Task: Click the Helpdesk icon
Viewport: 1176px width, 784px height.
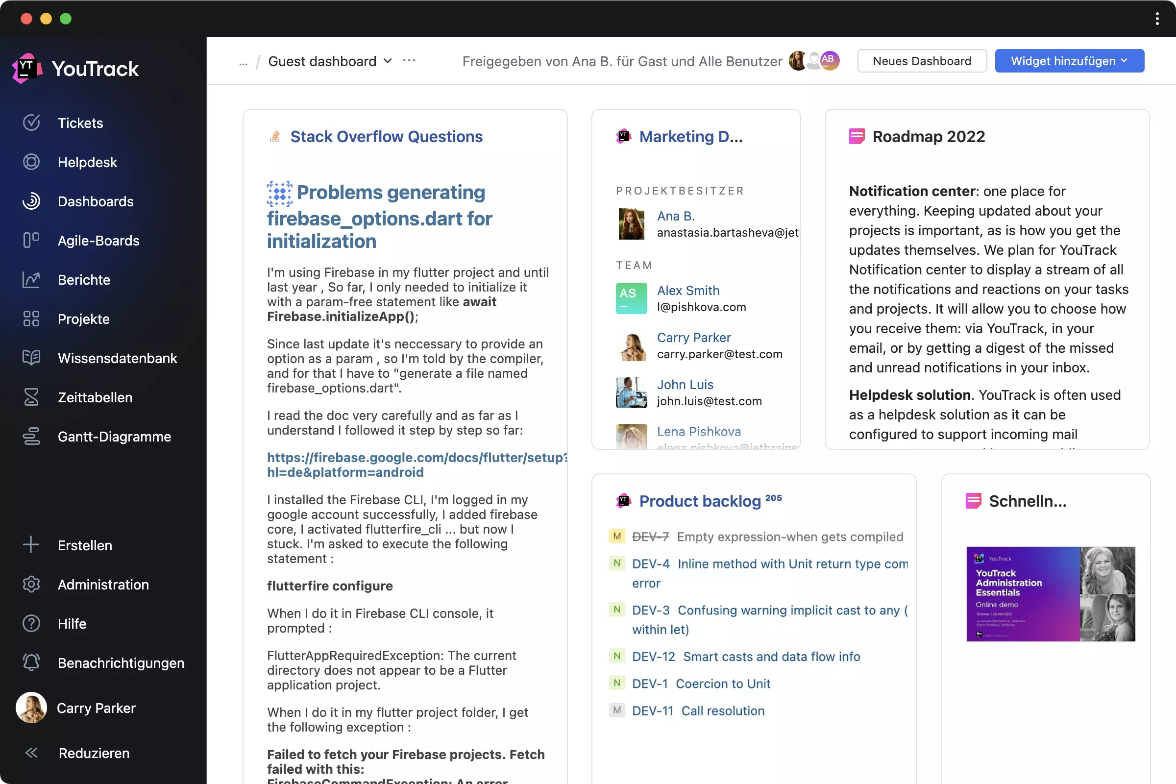Action: pyautogui.click(x=31, y=162)
